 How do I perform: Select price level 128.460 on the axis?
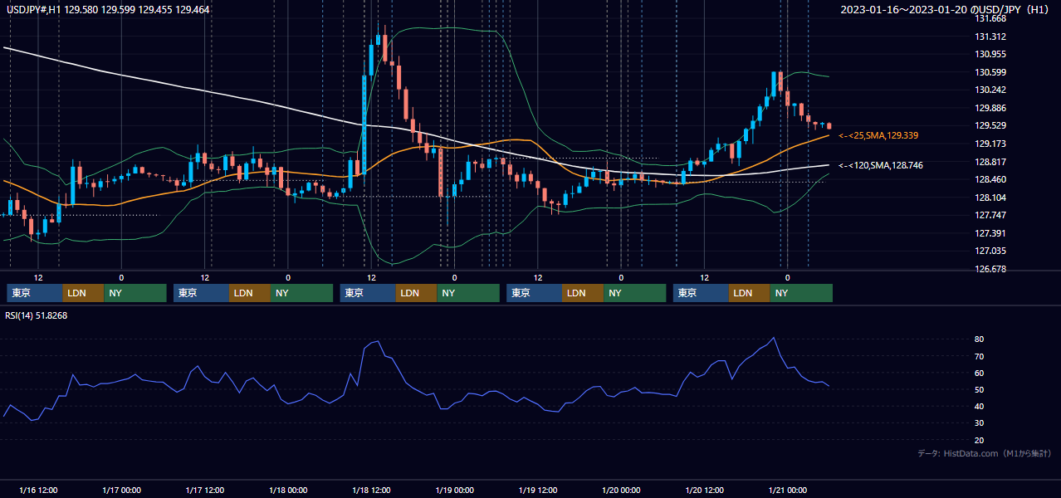[990, 179]
